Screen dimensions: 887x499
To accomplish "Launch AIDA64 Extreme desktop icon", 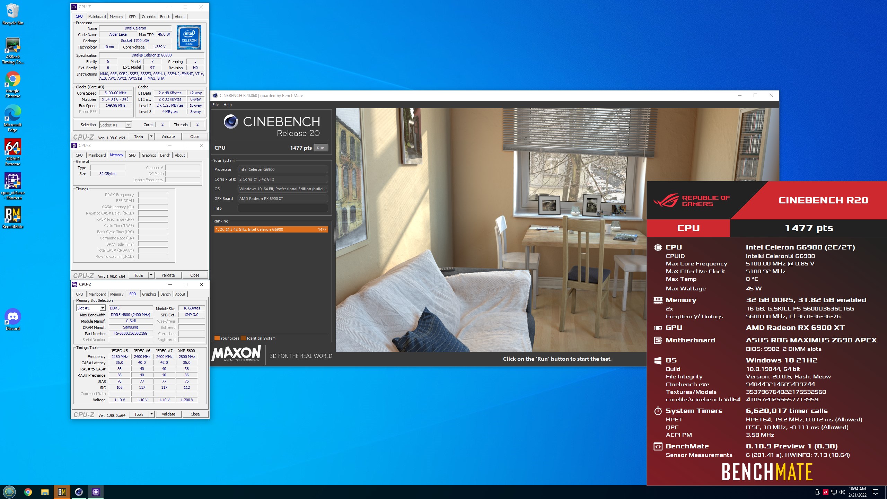I will (x=13, y=152).
